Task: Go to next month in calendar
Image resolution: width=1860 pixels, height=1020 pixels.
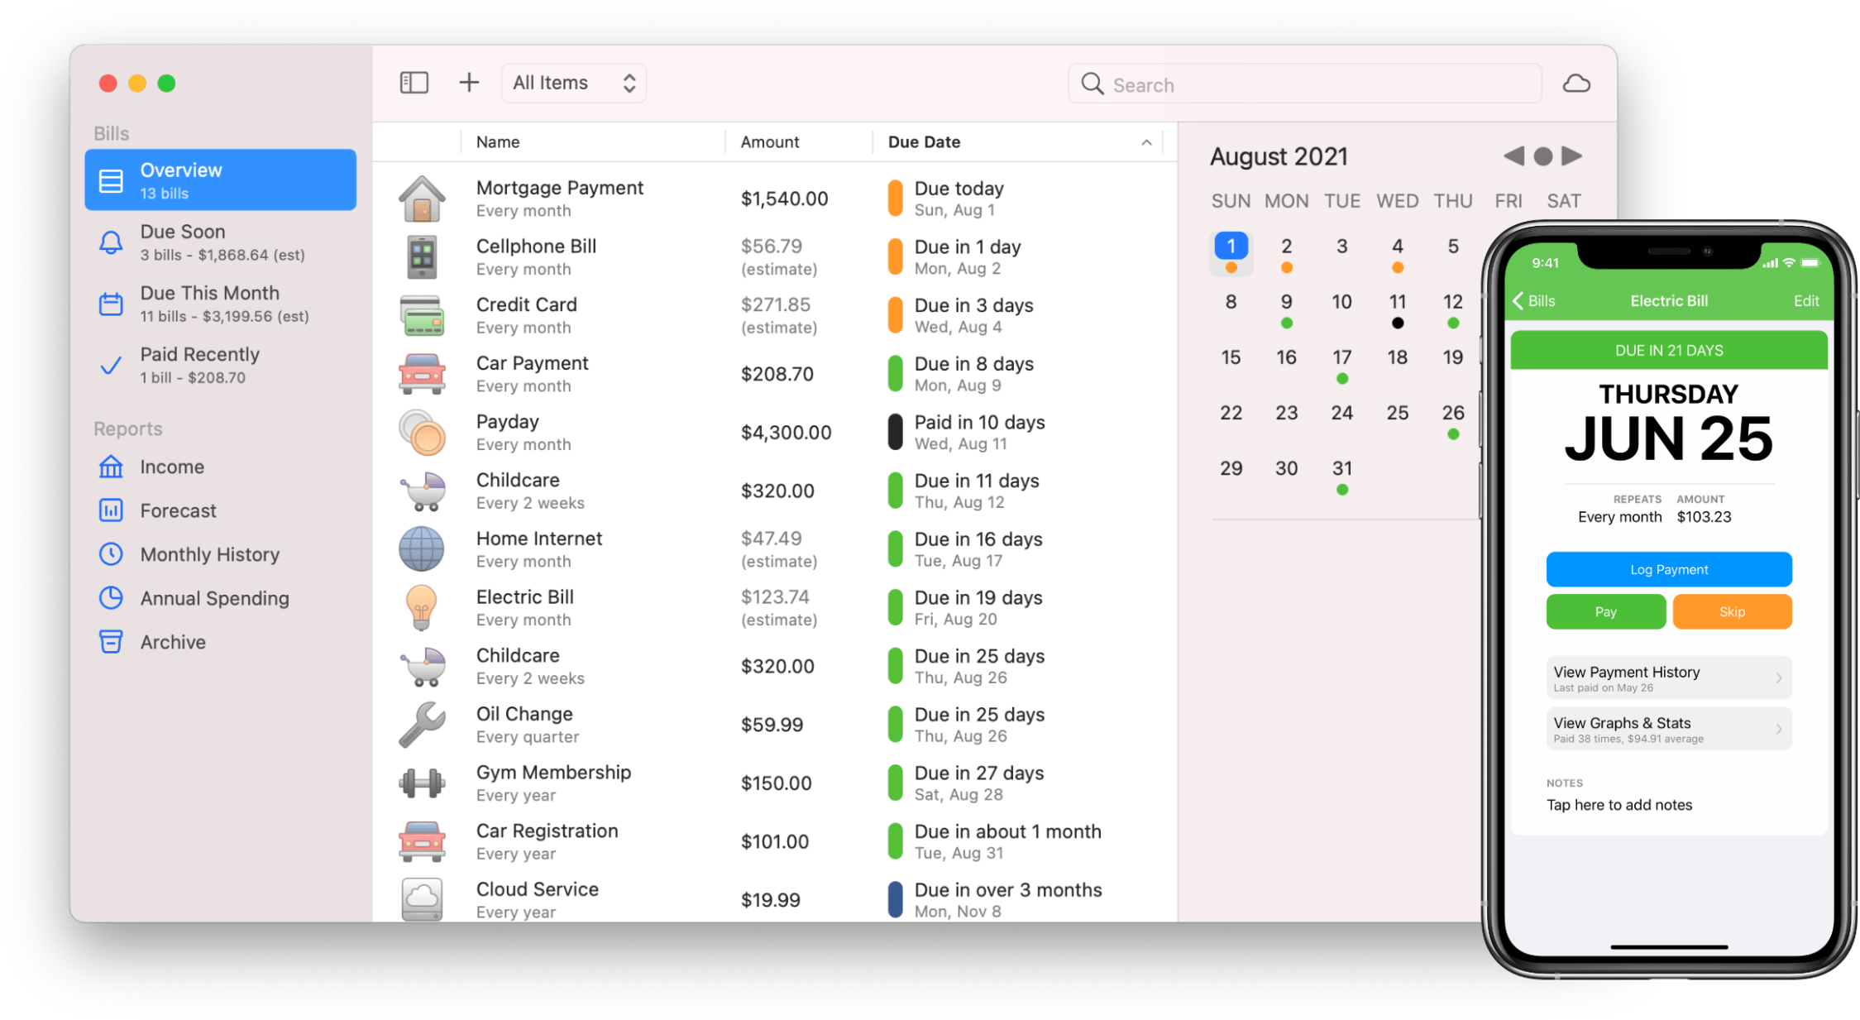Action: (1571, 156)
